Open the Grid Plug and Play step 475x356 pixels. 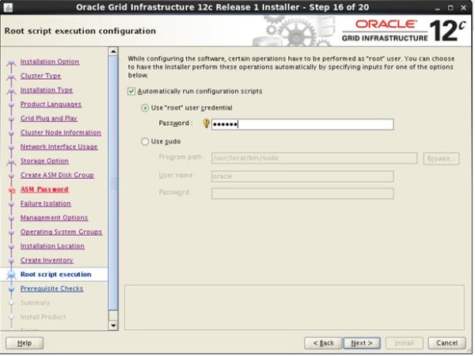49,119
